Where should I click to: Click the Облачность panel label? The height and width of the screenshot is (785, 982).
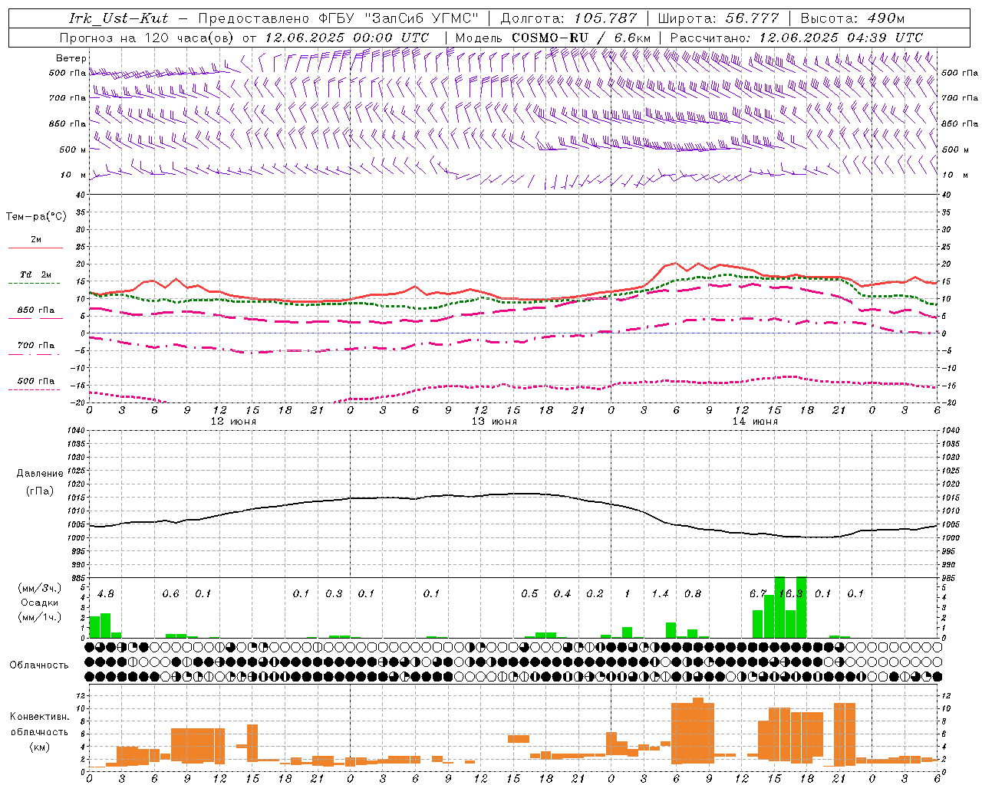(x=39, y=665)
